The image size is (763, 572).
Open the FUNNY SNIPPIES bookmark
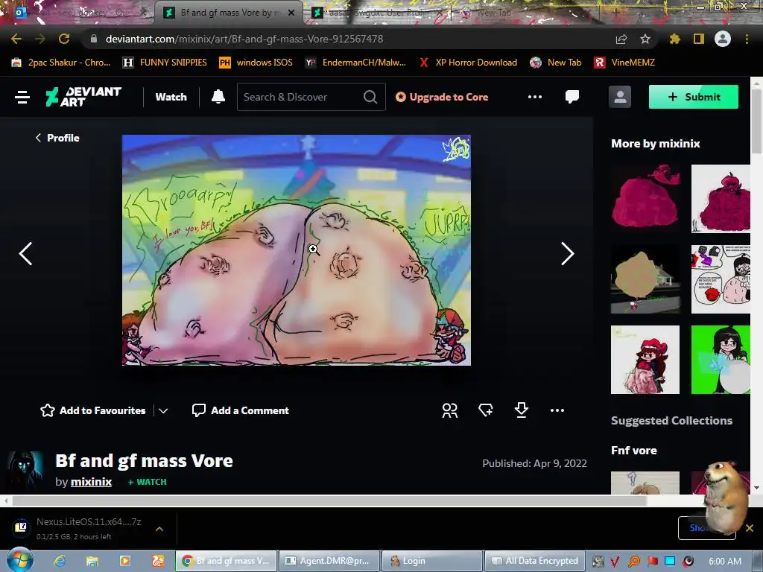point(165,63)
